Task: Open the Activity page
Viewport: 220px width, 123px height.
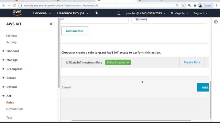Action: click(x=11, y=42)
